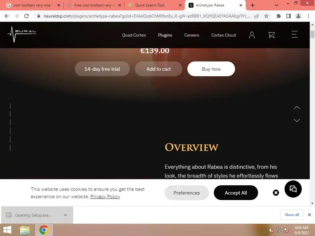Start the 14-day free trial
The image size is (315, 236).
[102, 69]
